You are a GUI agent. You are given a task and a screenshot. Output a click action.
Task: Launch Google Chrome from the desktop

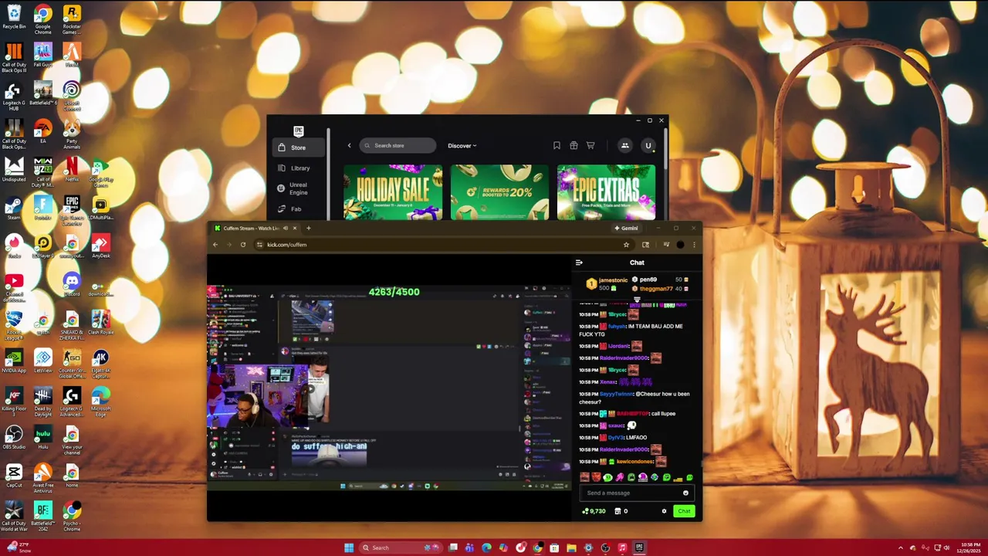point(42,19)
